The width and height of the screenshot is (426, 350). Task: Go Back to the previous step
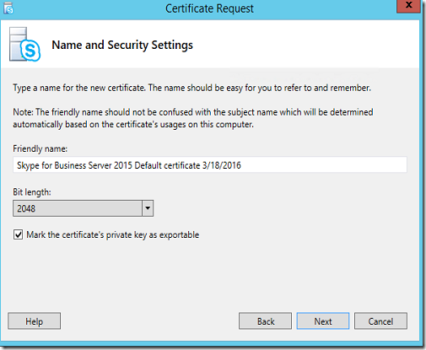tap(265, 321)
